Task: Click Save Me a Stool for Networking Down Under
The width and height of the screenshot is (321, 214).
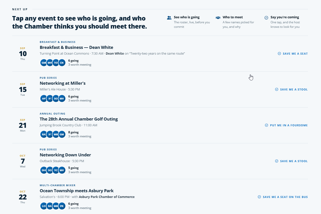Action: pos(291,161)
